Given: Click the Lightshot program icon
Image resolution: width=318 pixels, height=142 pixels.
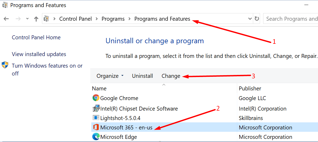Looking at the screenshot, I should [96, 118].
